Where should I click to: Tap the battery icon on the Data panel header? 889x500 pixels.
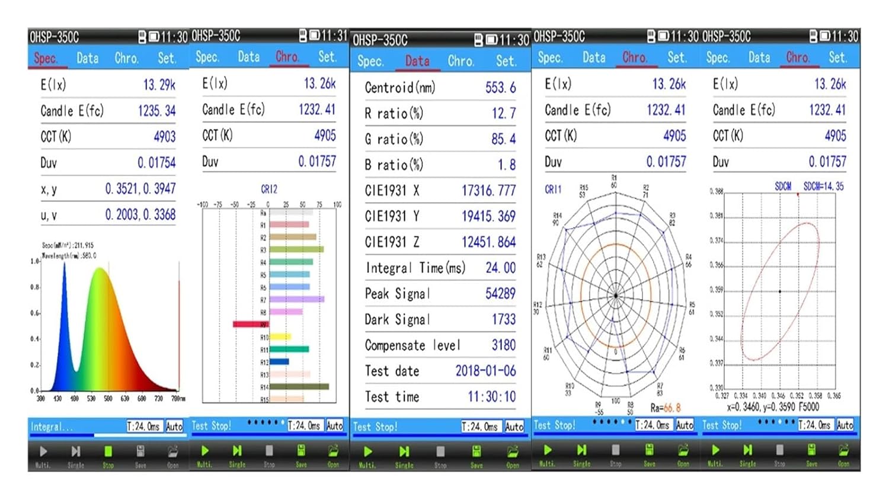(x=490, y=40)
